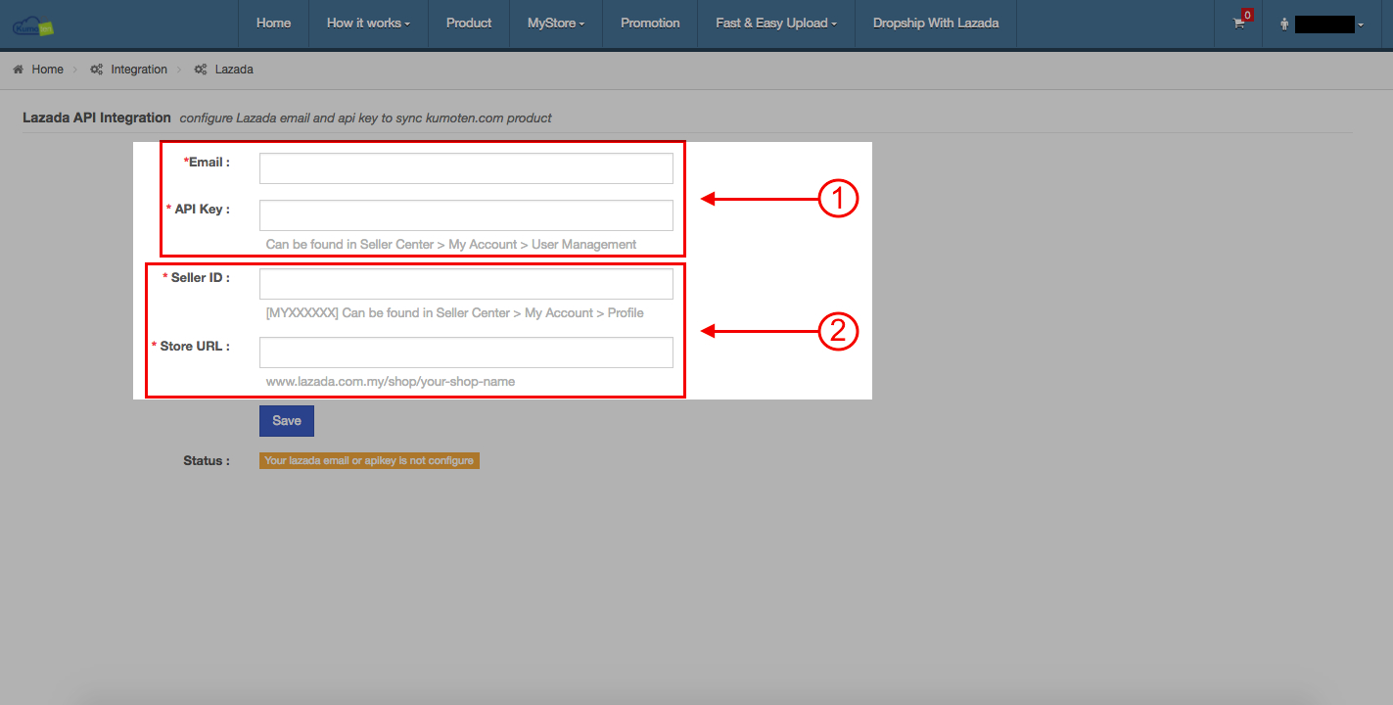Go to Home in navigation bar
Image resolution: width=1393 pixels, height=705 pixels.
pos(273,23)
